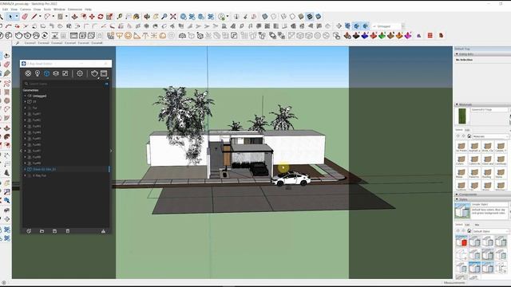
Task: Activate the Orbit tool
Action: [x=147, y=17]
